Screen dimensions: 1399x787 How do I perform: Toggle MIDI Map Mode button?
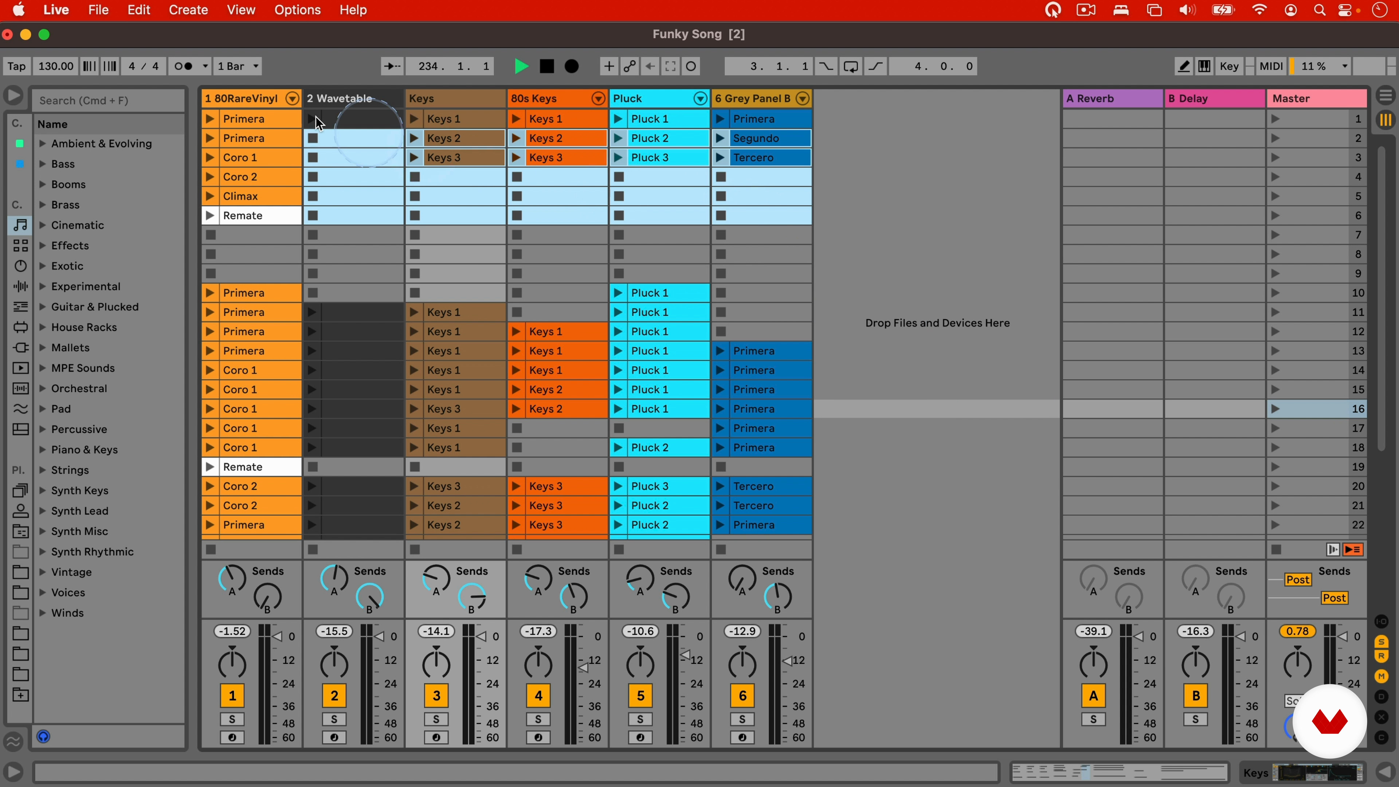pyautogui.click(x=1271, y=66)
